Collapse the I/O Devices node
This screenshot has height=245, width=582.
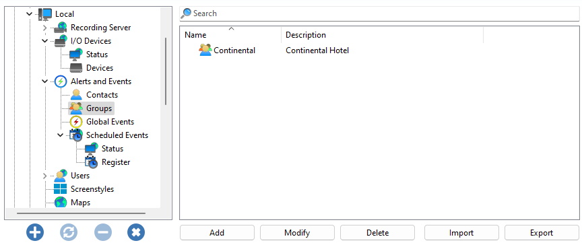click(45, 41)
